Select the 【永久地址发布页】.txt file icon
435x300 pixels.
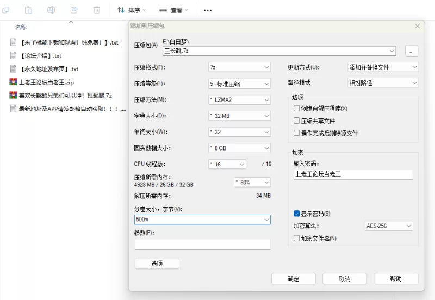(14, 69)
